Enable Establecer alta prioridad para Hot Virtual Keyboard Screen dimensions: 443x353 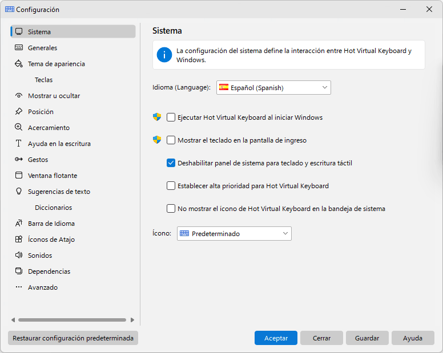tap(171, 186)
